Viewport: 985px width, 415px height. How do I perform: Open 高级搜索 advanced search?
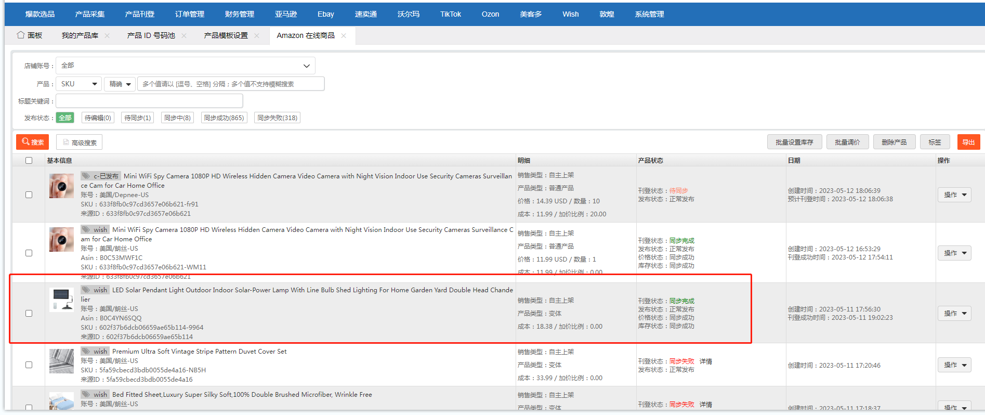(x=79, y=142)
